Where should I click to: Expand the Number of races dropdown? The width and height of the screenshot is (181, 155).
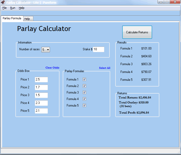click(46, 49)
